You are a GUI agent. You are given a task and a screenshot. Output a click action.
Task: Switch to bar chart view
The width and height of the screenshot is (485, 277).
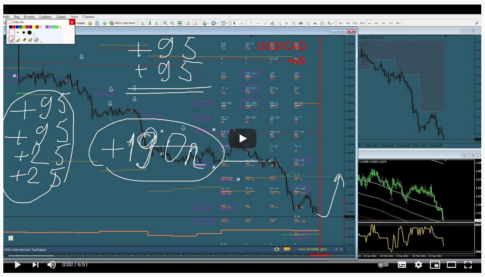(143, 23)
